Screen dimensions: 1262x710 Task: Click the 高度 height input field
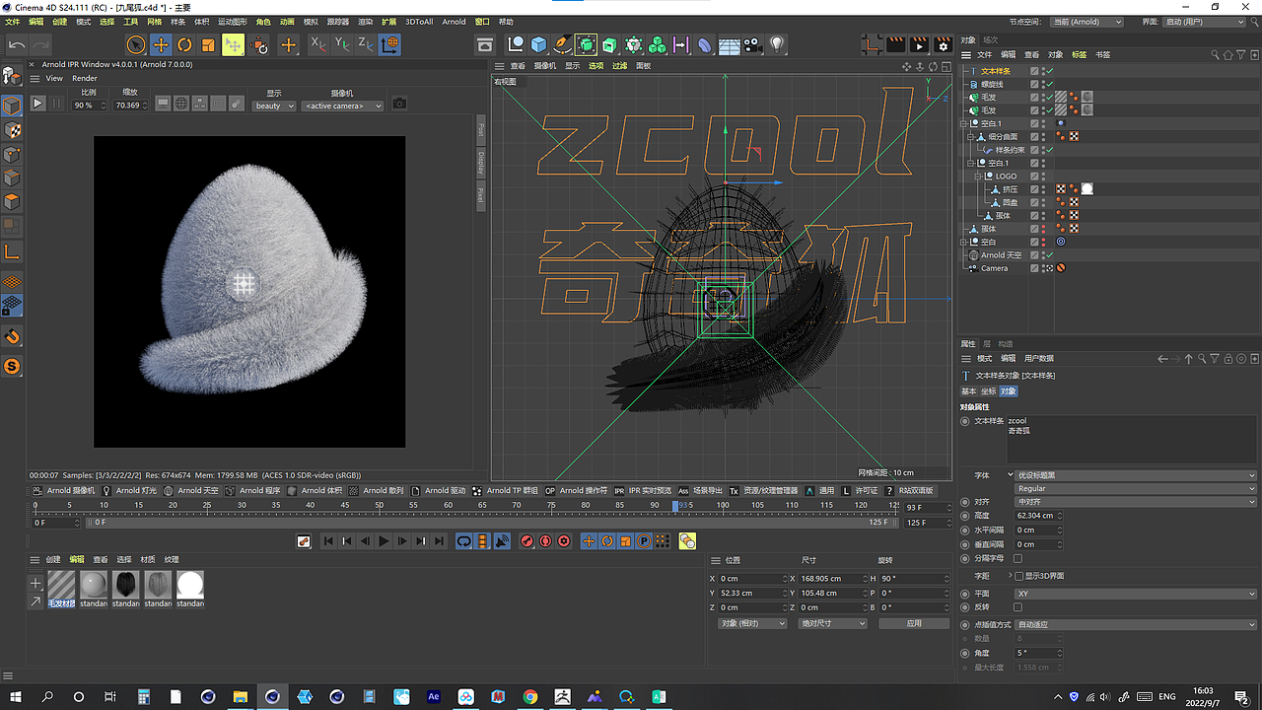[x=1039, y=515]
